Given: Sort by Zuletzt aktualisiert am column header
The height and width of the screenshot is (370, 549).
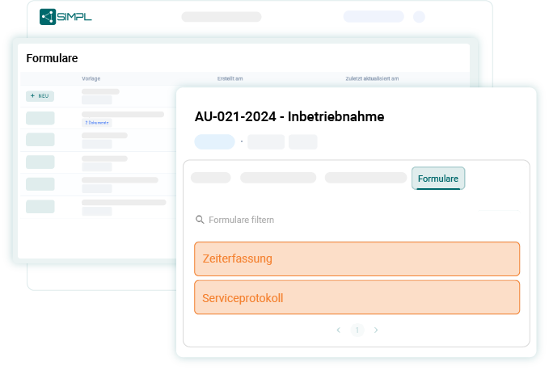Looking at the screenshot, I should tap(372, 78).
